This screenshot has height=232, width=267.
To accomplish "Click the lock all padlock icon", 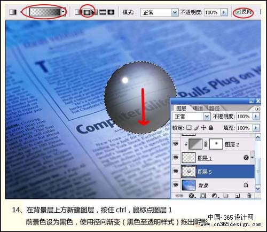I will tap(211, 128).
